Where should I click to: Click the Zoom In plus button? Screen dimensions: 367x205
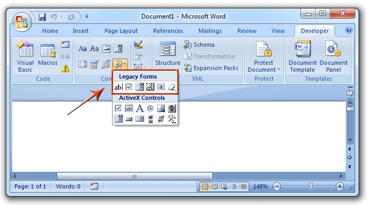[x=340, y=186]
